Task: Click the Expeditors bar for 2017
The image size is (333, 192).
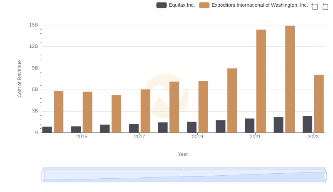Action: coord(145,111)
